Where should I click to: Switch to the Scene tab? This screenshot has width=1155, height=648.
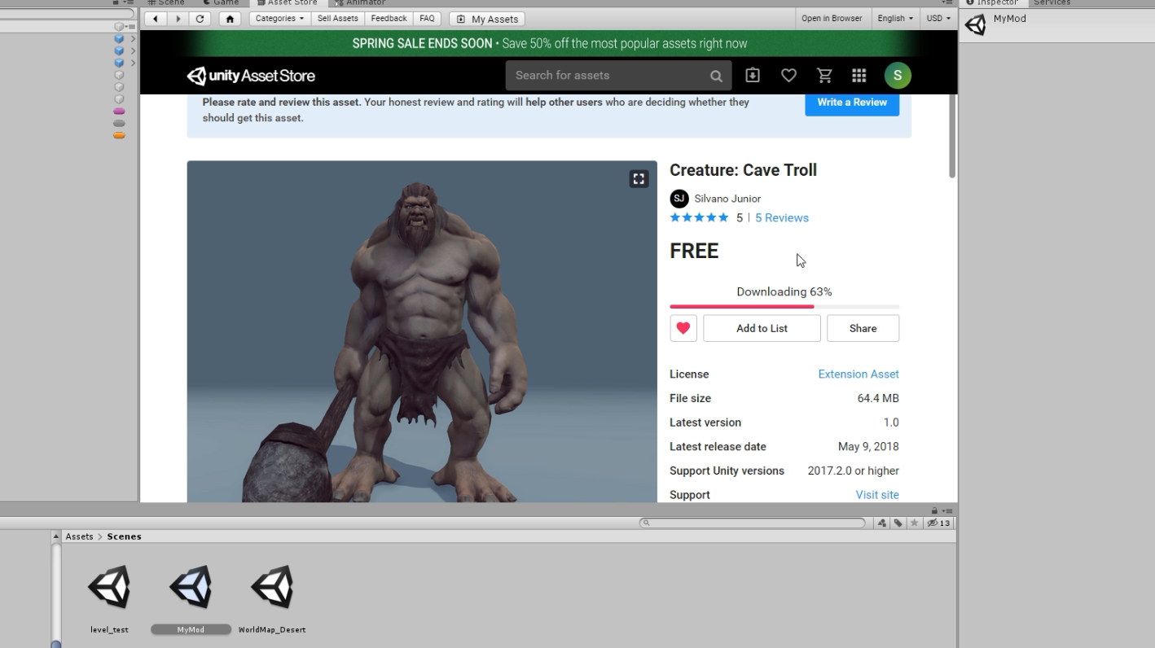[166, 2]
